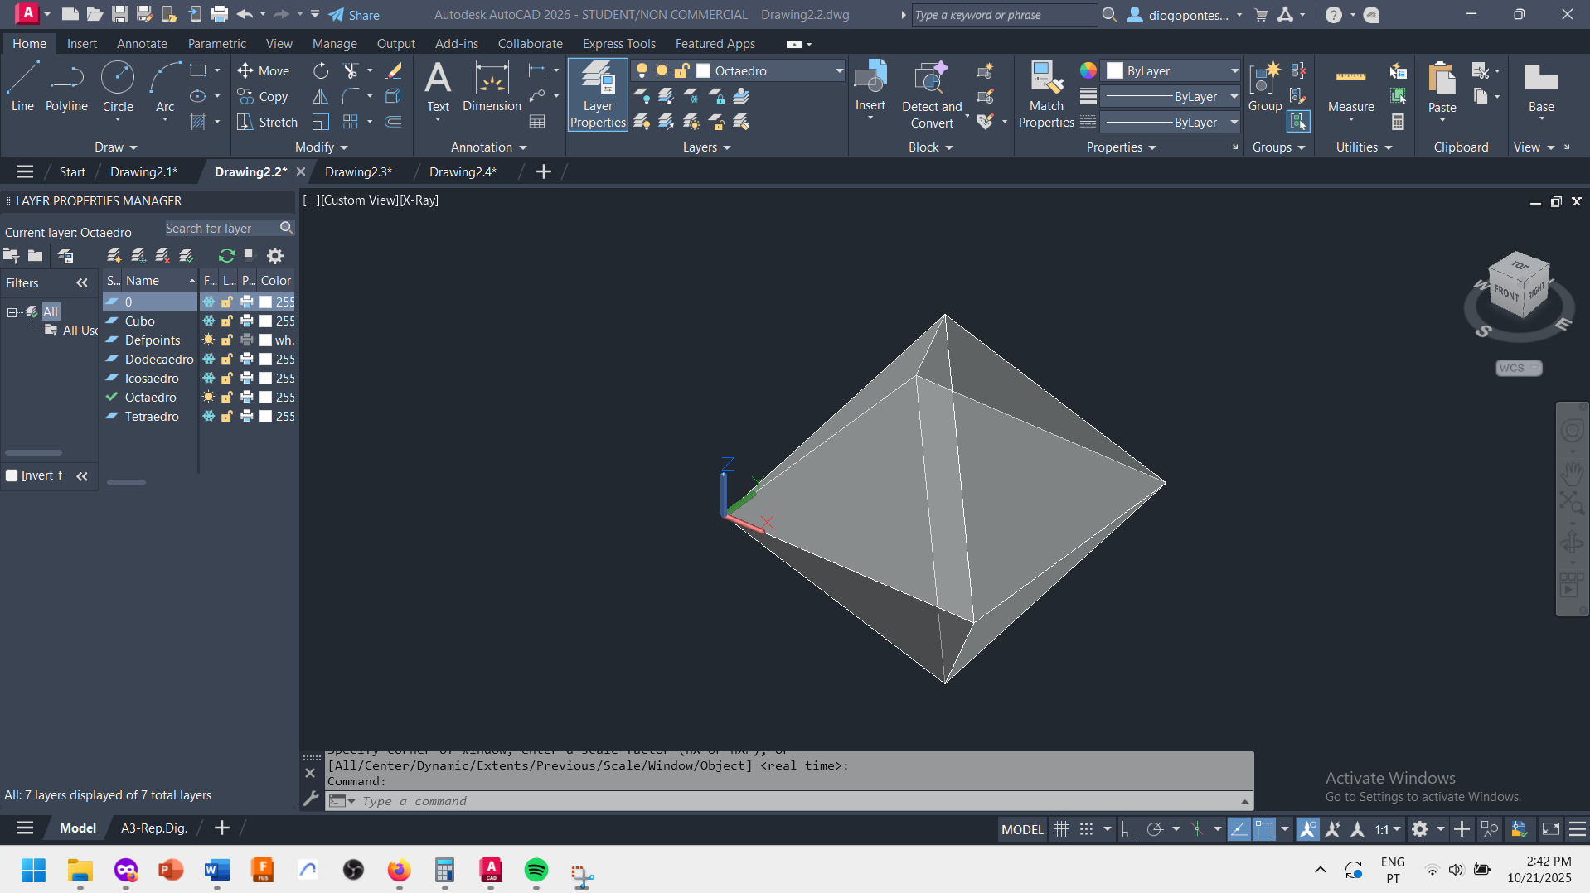1590x893 pixels.
Task: Toggle snap mode in status bar
Action: 1086,829
